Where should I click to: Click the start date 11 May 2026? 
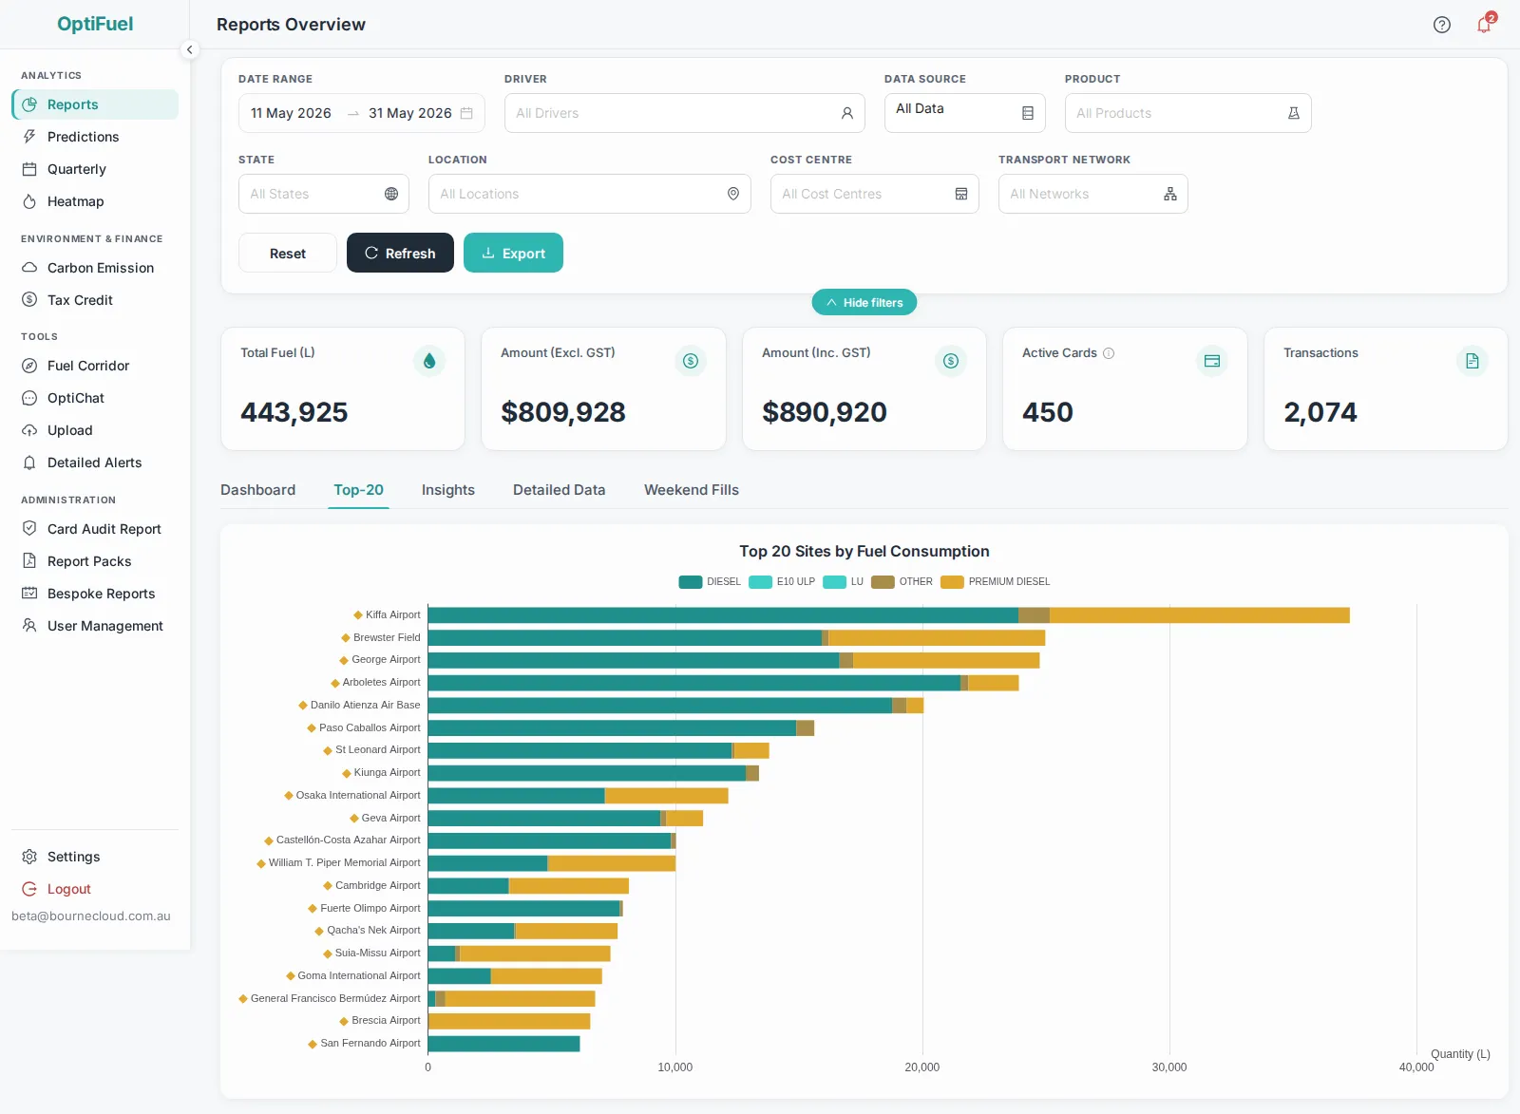click(x=291, y=113)
